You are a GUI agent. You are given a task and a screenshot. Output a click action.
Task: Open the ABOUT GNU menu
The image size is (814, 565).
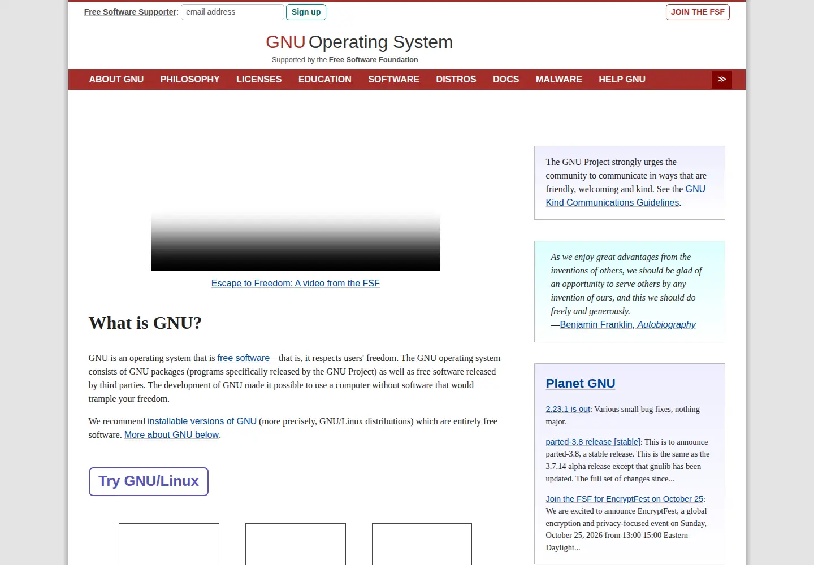[x=116, y=80]
